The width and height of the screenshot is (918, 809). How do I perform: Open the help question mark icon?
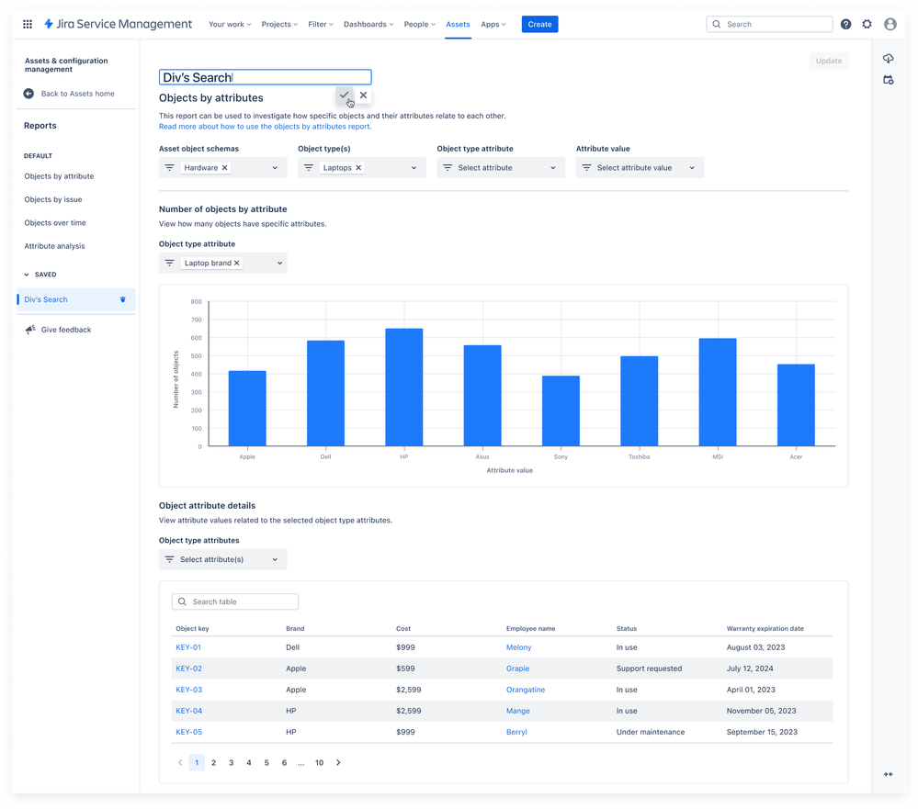pos(845,24)
